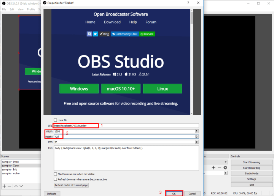Open the Edit menu in OBS
274x196 pixels.
[12, 9]
